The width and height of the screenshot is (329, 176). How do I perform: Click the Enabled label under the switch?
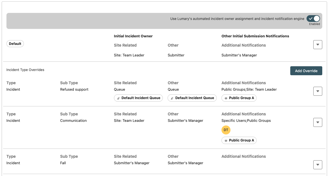314,24
